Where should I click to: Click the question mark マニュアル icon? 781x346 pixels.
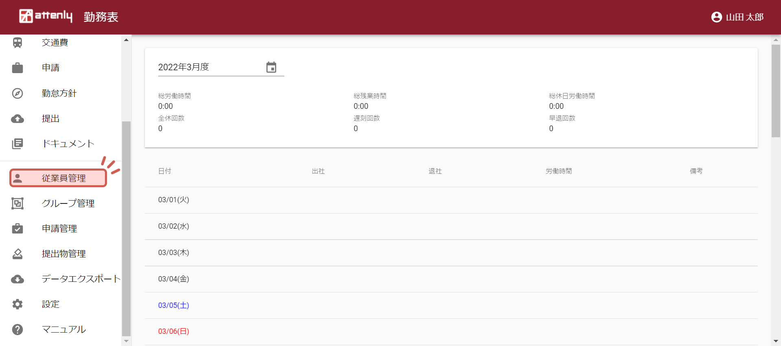click(17, 329)
